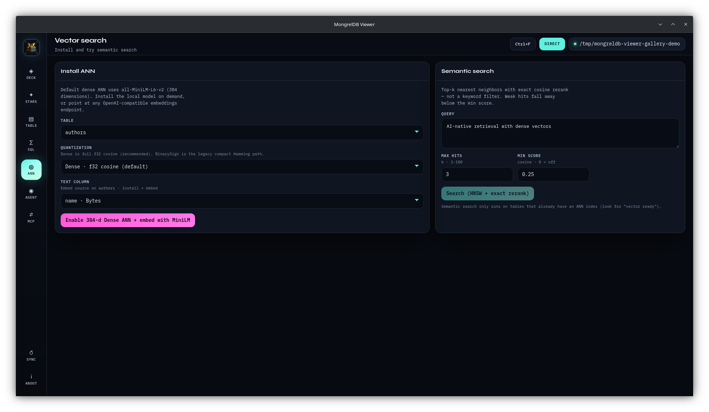This screenshot has height=412, width=709.
Task: Click Search (HNSW + exact rerank) button
Action: 487,193
